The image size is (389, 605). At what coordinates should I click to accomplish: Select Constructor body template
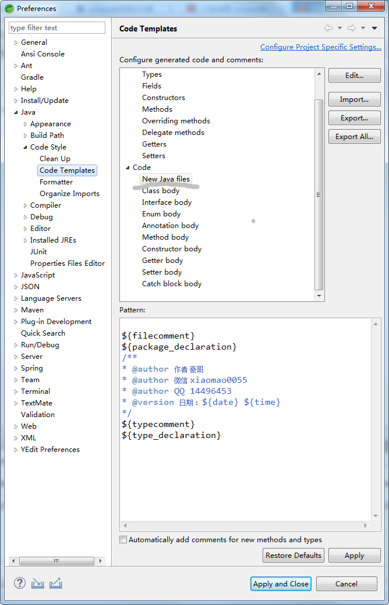pyautogui.click(x=172, y=249)
